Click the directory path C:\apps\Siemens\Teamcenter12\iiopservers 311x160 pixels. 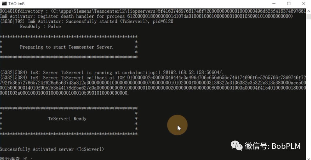[x=105, y=11]
